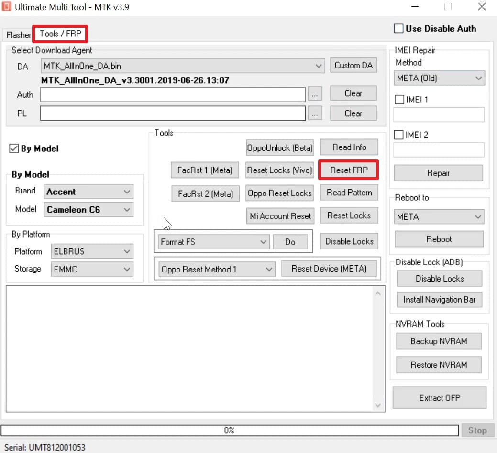Click the Auth path input field
This screenshot has height=453, width=497.
tap(173, 94)
